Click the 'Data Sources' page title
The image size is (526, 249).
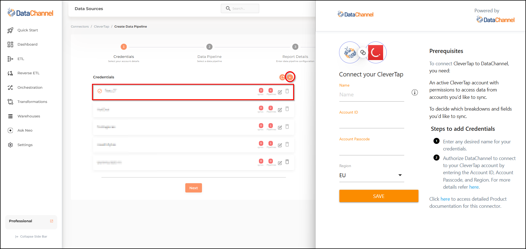(x=89, y=9)
